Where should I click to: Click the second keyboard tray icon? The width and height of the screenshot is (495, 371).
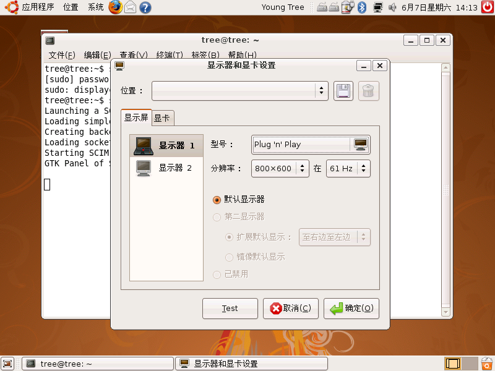[x=334, y=7]
